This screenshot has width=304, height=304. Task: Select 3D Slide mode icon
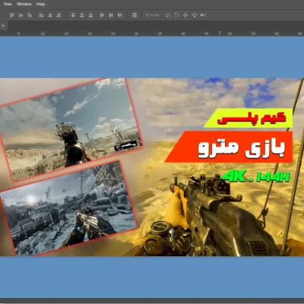tap(195, 15)
